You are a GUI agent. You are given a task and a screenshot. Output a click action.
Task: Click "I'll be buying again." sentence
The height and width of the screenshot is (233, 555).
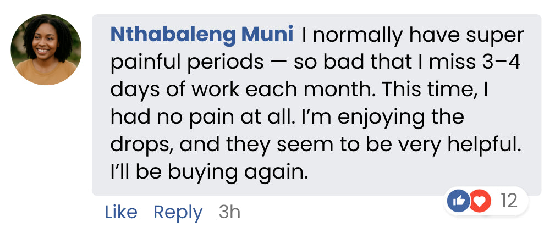click(209, 173)
